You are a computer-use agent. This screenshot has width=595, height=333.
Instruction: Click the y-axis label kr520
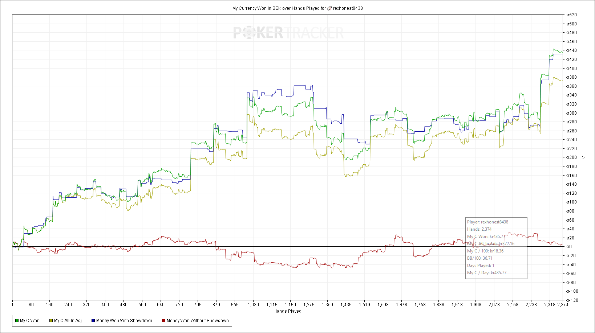coord(571,15)
